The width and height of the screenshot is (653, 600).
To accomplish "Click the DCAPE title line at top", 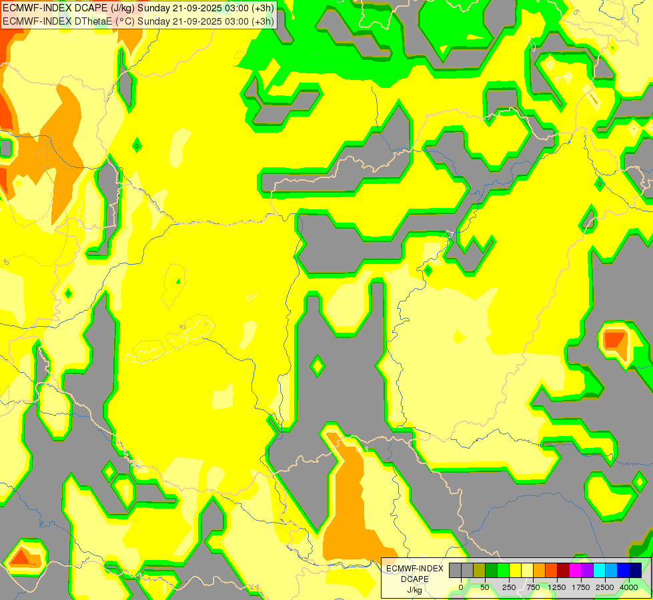I will pyautogui.click(x=138, y=8).
